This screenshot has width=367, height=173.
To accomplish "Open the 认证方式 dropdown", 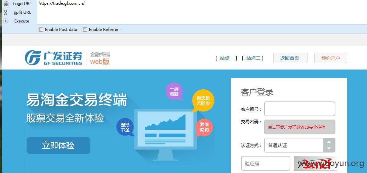I will point(299,145).
